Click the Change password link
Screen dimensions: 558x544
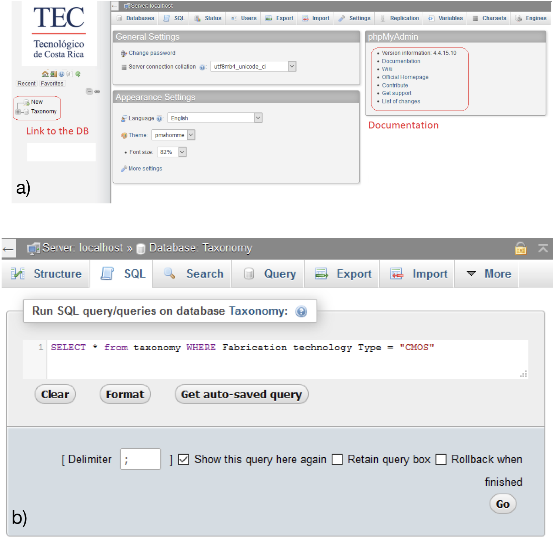[x=152, y=53]
